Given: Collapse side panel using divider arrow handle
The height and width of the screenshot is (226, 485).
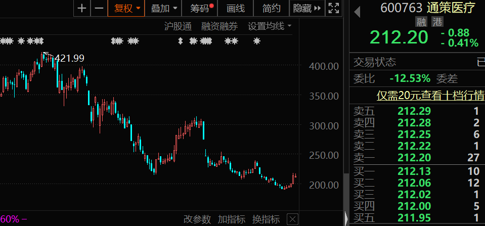Looking at the screenshot, I should (346, 219).
